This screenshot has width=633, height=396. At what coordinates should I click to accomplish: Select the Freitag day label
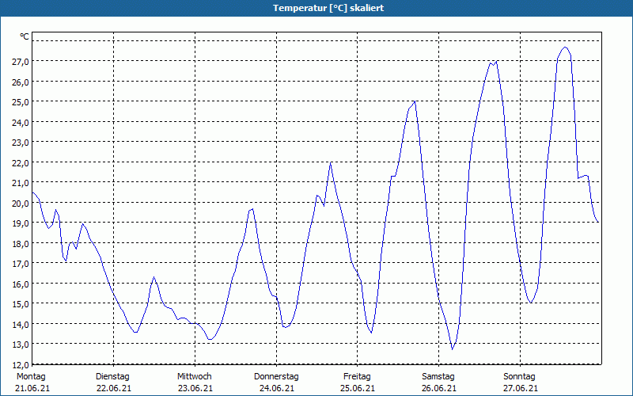[358, 376]
